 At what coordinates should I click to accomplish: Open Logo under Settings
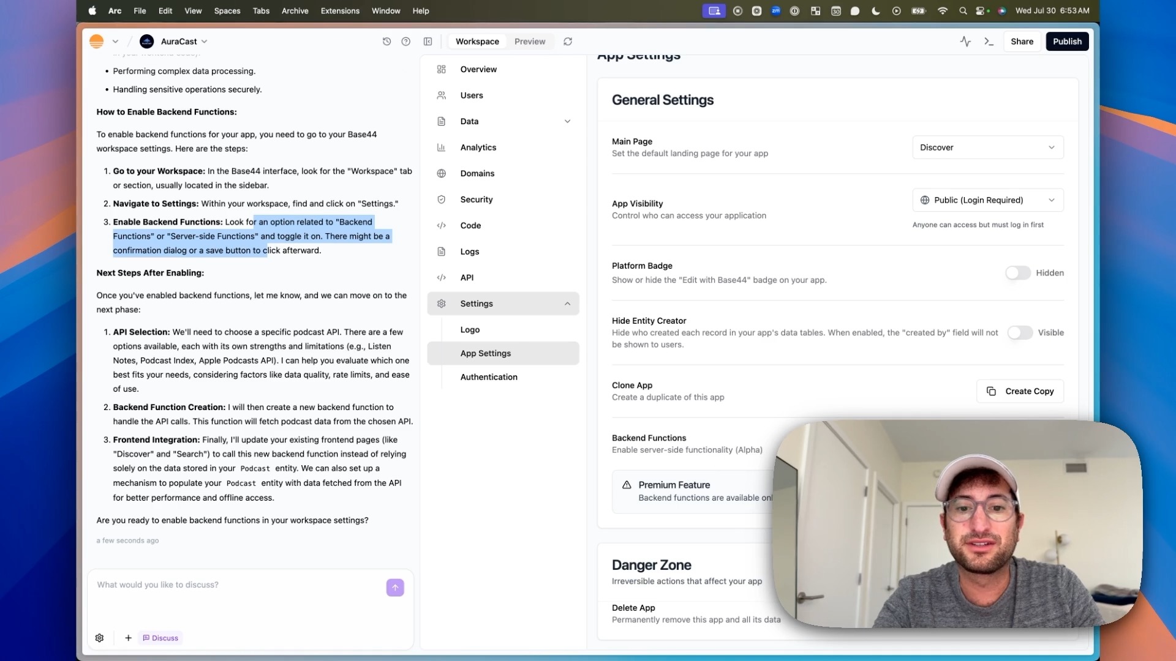pos(470,329)
